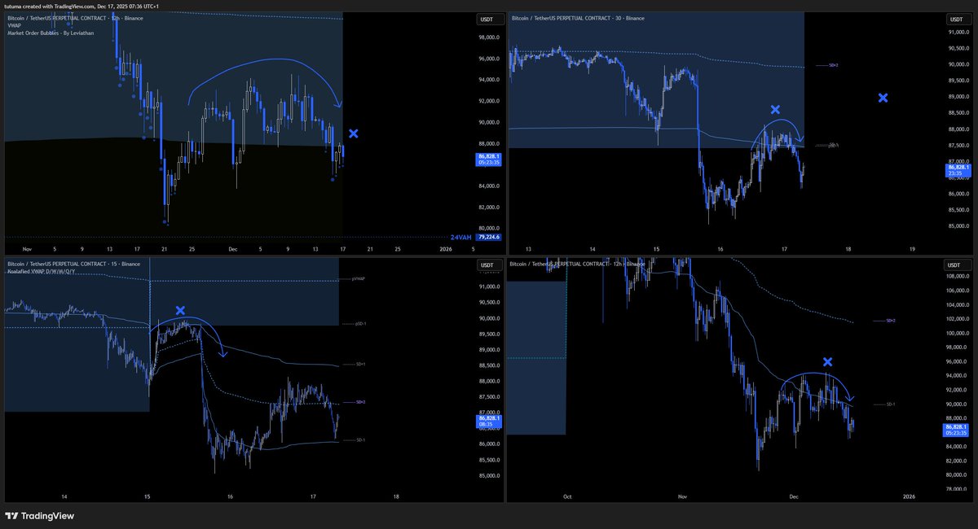This screenshot has width=978, height=529.
Task: Click the pSD-1 line label
Action: coord(361,324)
